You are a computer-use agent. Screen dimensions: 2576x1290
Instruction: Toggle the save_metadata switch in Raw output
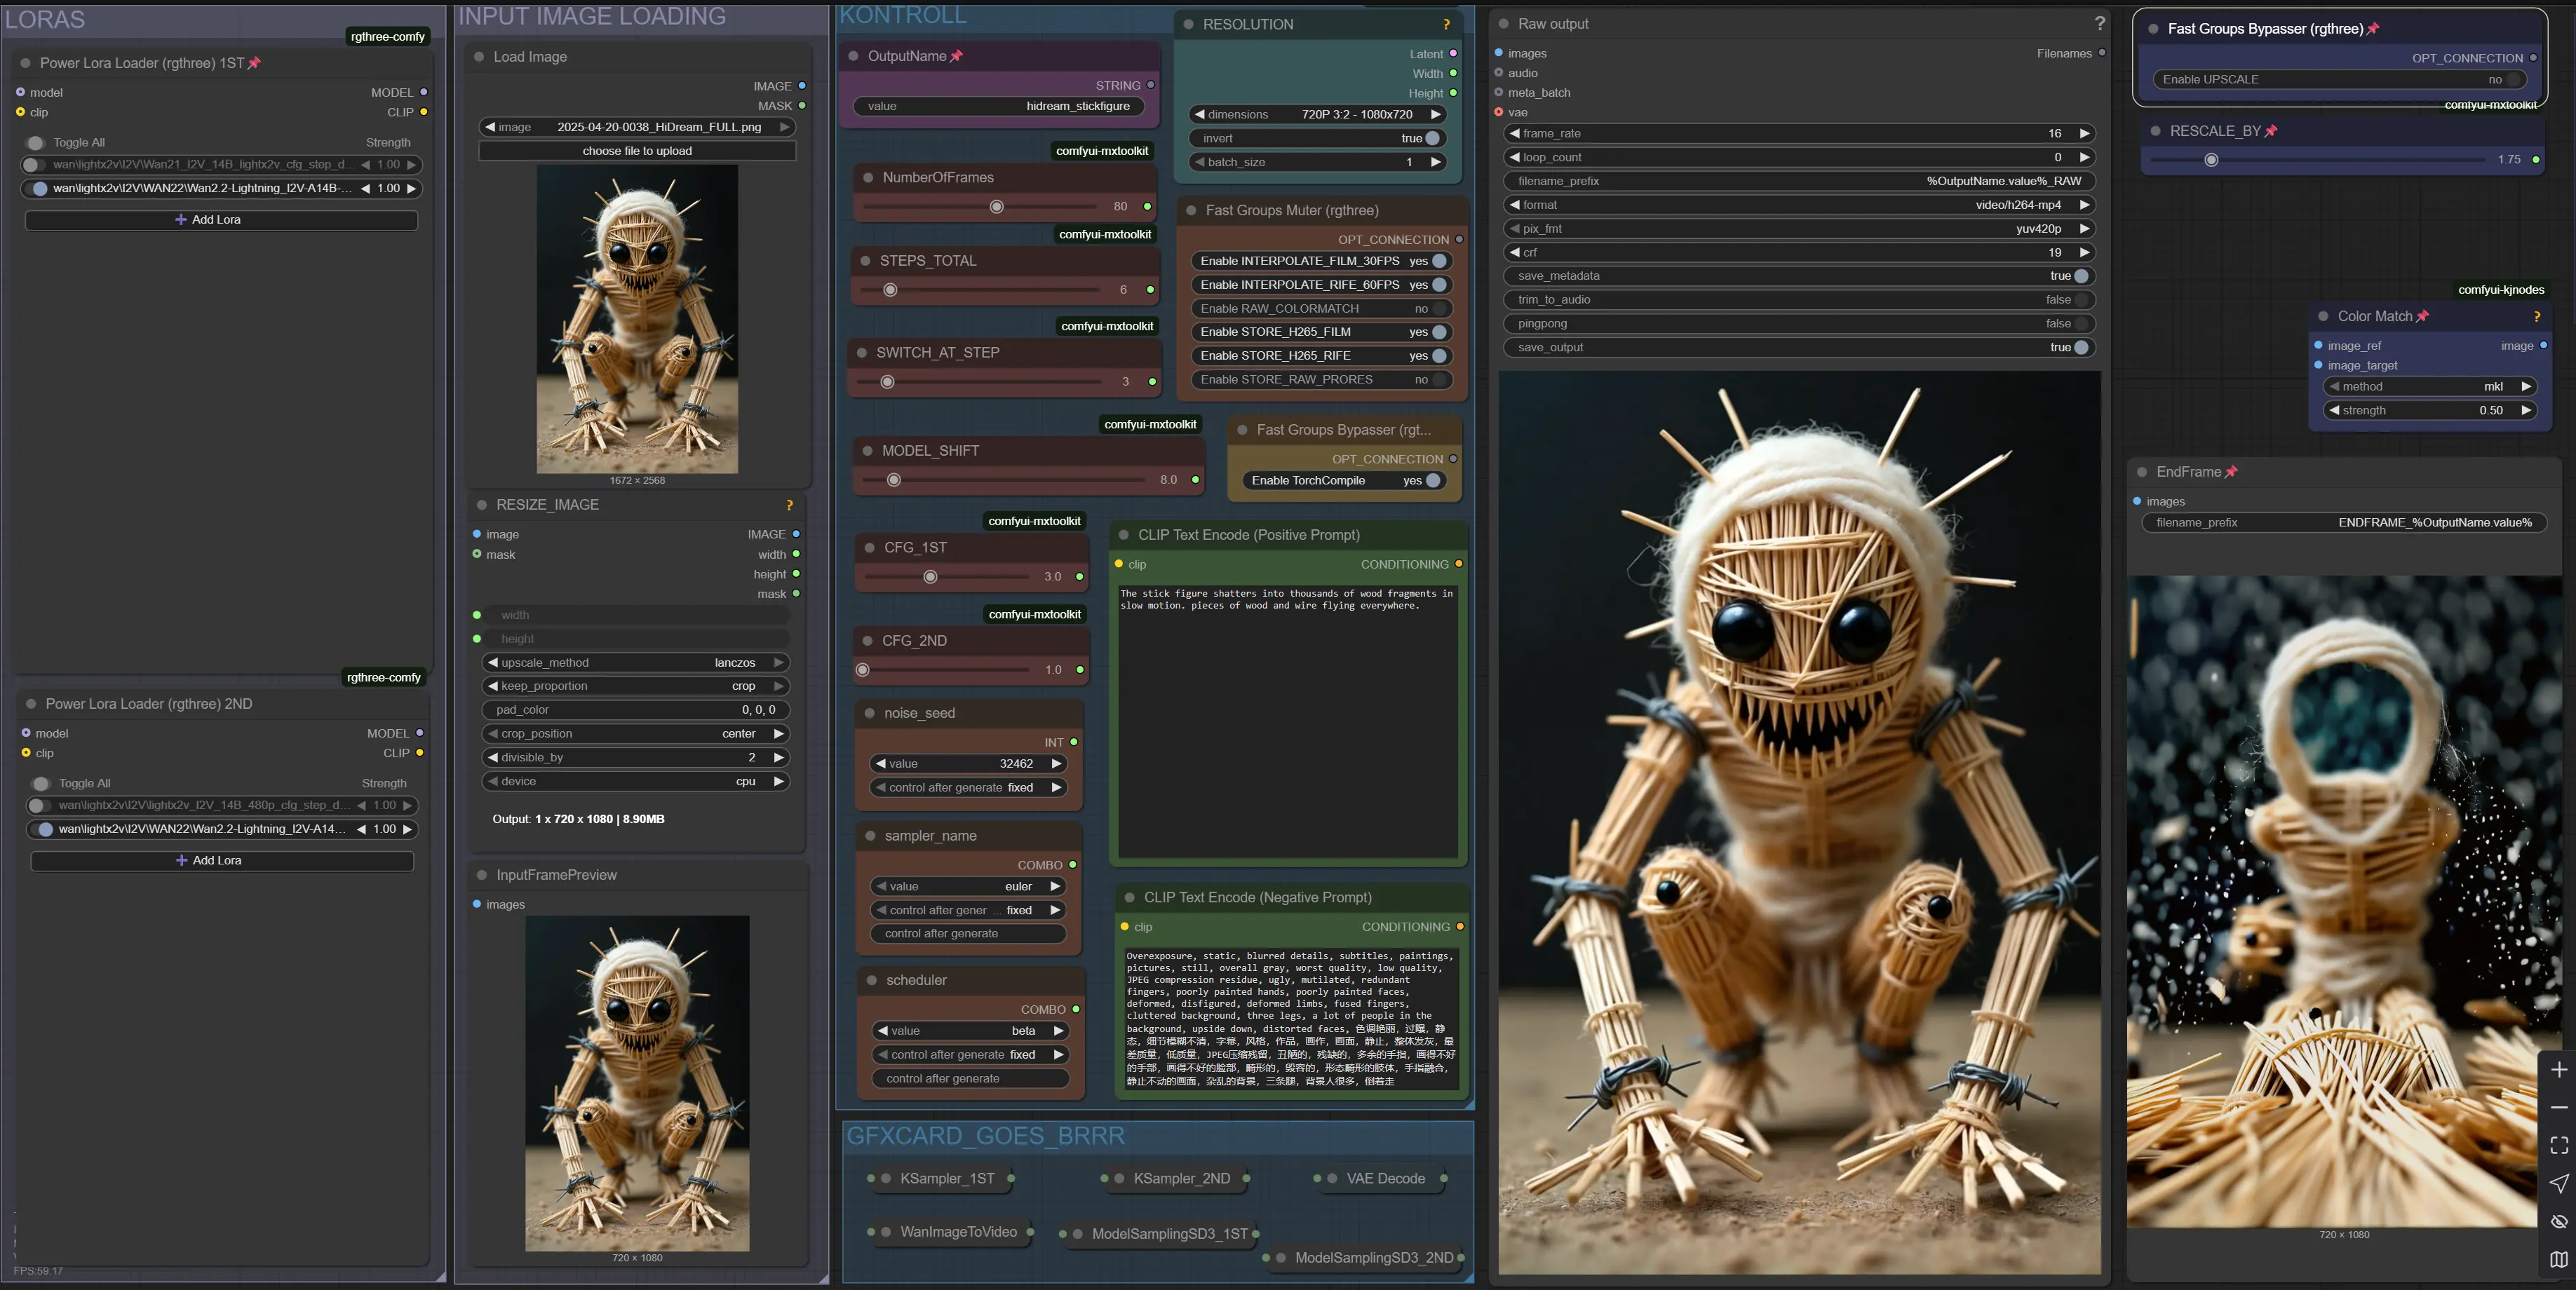[2080, 276]
